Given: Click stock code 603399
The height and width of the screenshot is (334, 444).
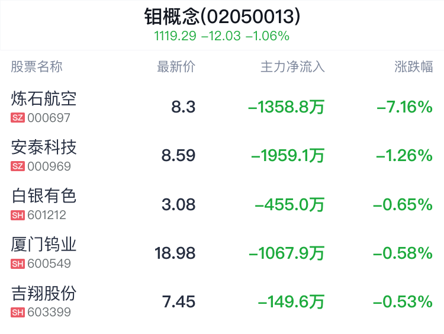Looking at the screenshot, I should coord(49,312).
